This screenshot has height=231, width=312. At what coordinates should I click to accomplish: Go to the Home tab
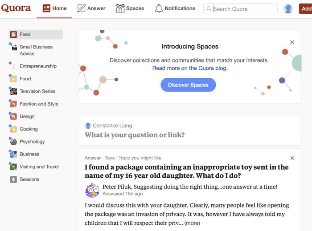coord(54,8)
